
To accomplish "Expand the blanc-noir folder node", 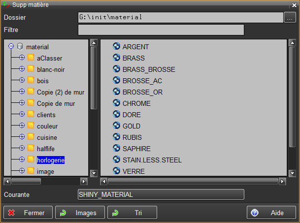I will (x=22, y=68).
